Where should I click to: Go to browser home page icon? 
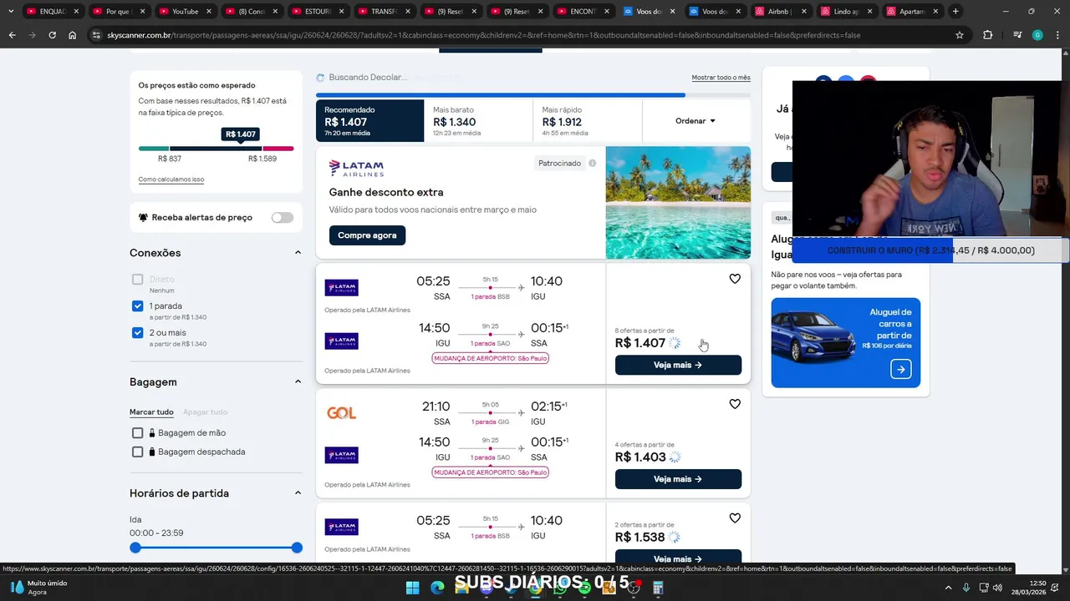(73, 35)
